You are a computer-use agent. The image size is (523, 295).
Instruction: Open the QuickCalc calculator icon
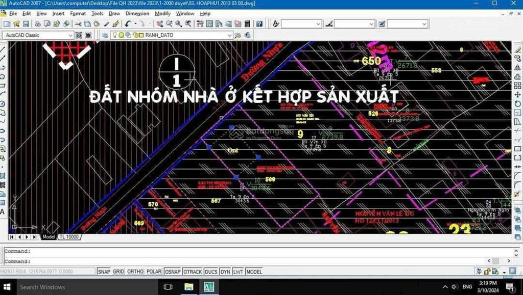(x=247, y=24)
